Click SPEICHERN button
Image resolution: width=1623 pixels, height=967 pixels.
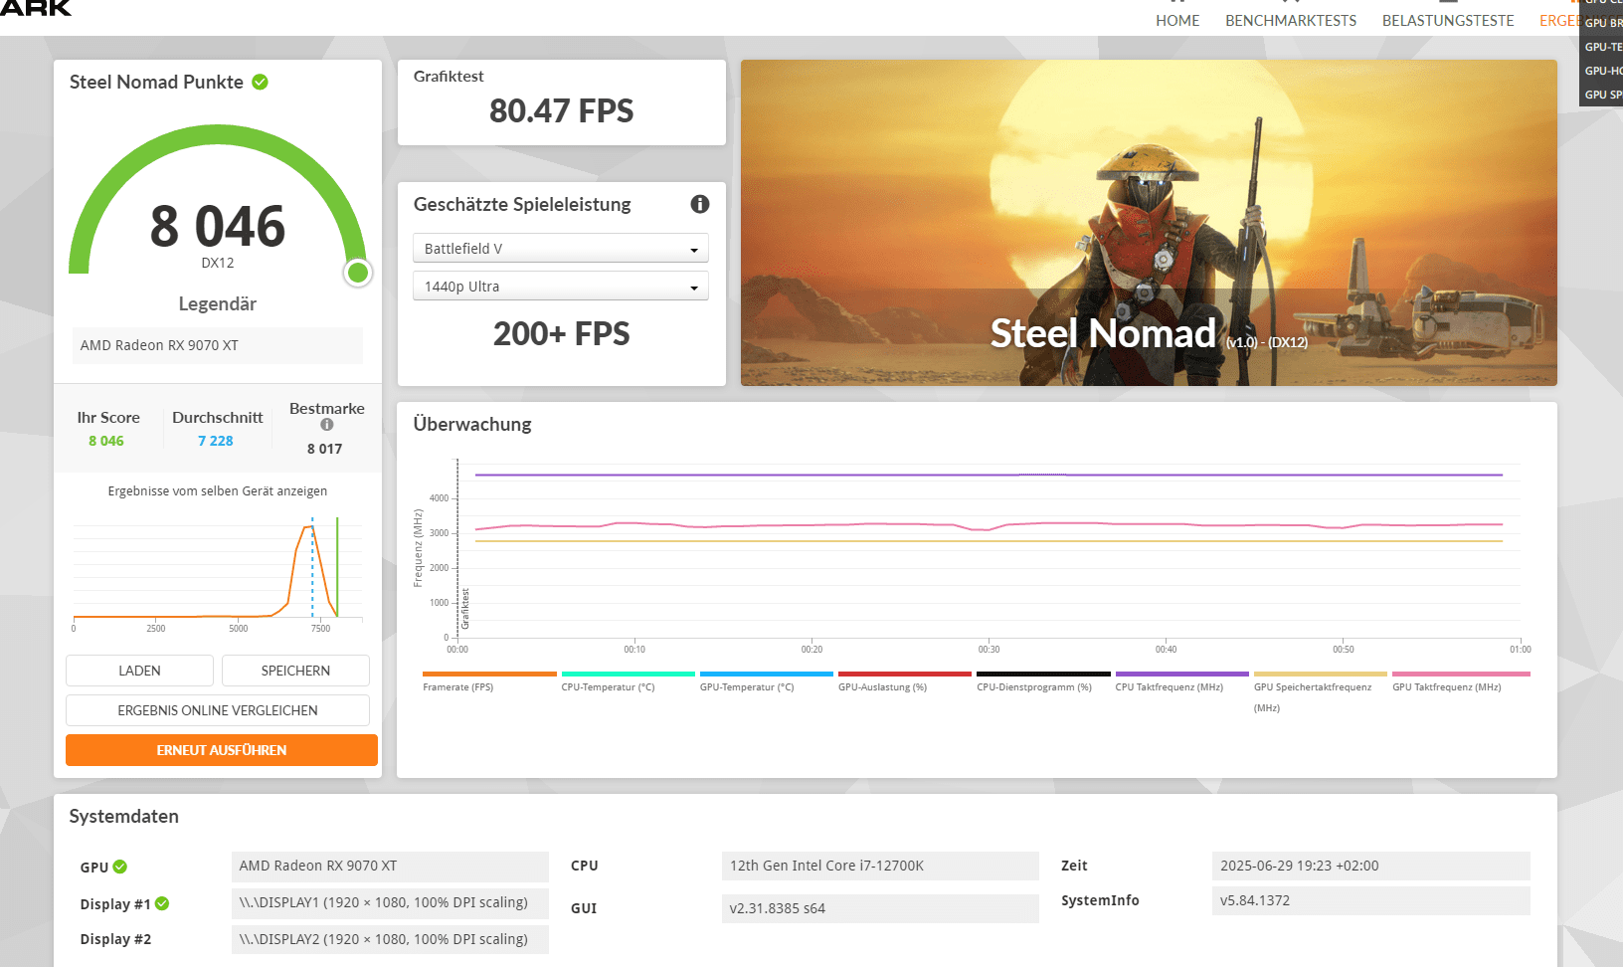295,671
